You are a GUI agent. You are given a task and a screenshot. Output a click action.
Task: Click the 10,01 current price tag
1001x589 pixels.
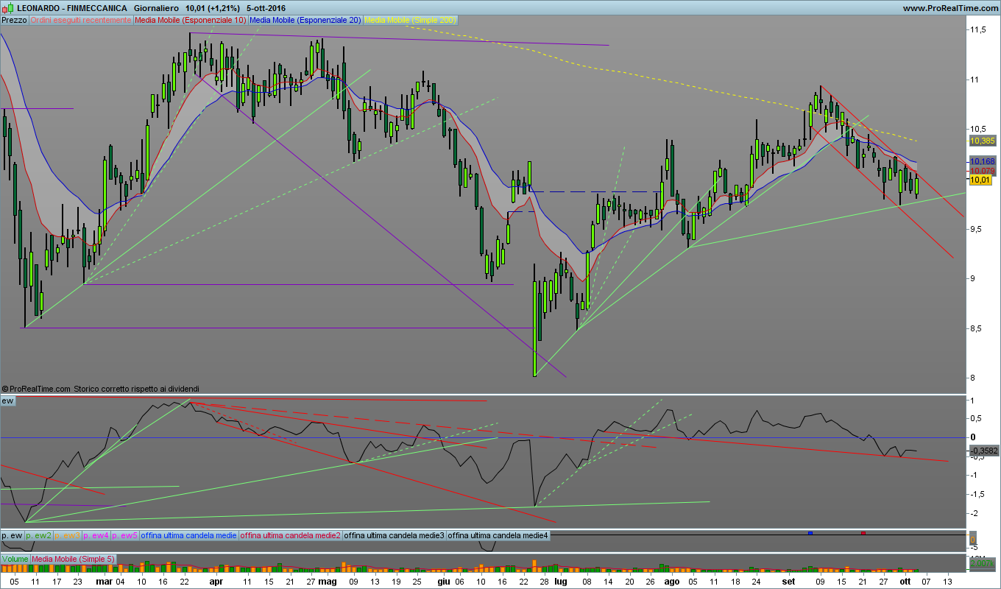[980, 180]
